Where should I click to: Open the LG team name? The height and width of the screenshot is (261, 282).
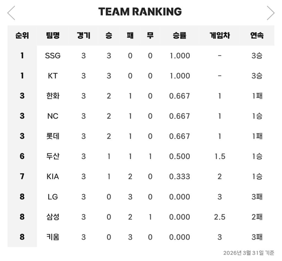(53, 197)
